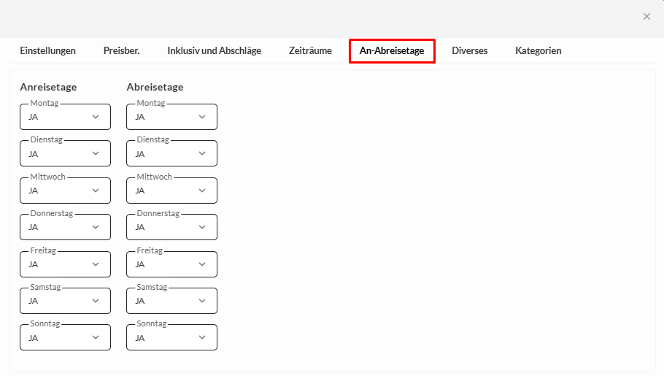Open Anreisetage Donnerstag dropdown
The width and height of the screenshot is (664, 376).
[66, 227]
